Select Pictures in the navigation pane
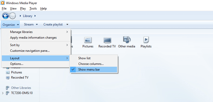The height and width of the screenshot is (102, 213). click(x=17, y=72)
